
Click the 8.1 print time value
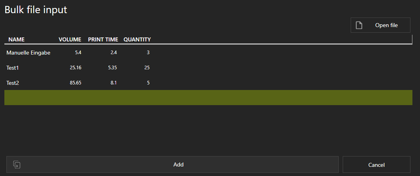pos(114,83)
